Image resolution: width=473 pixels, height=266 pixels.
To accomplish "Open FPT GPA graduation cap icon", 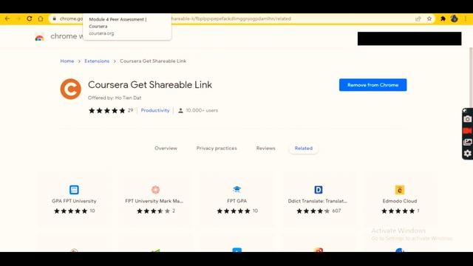I will click(236, 189).
